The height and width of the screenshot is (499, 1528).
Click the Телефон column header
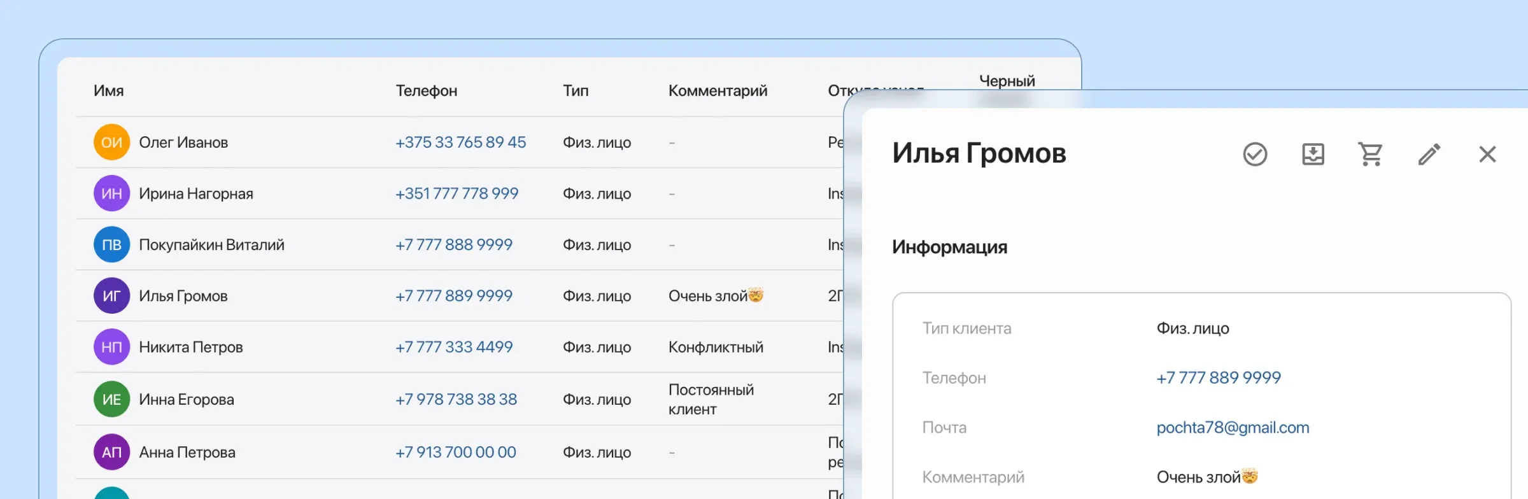[426, 90]
